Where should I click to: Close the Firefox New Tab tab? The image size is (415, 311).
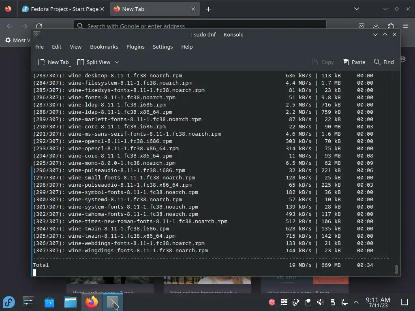click(193, 9)
